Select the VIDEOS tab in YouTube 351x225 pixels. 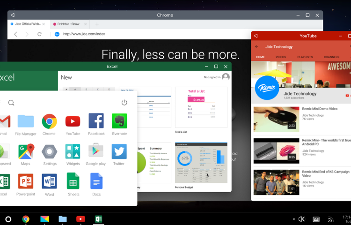[x=281, y=57]
